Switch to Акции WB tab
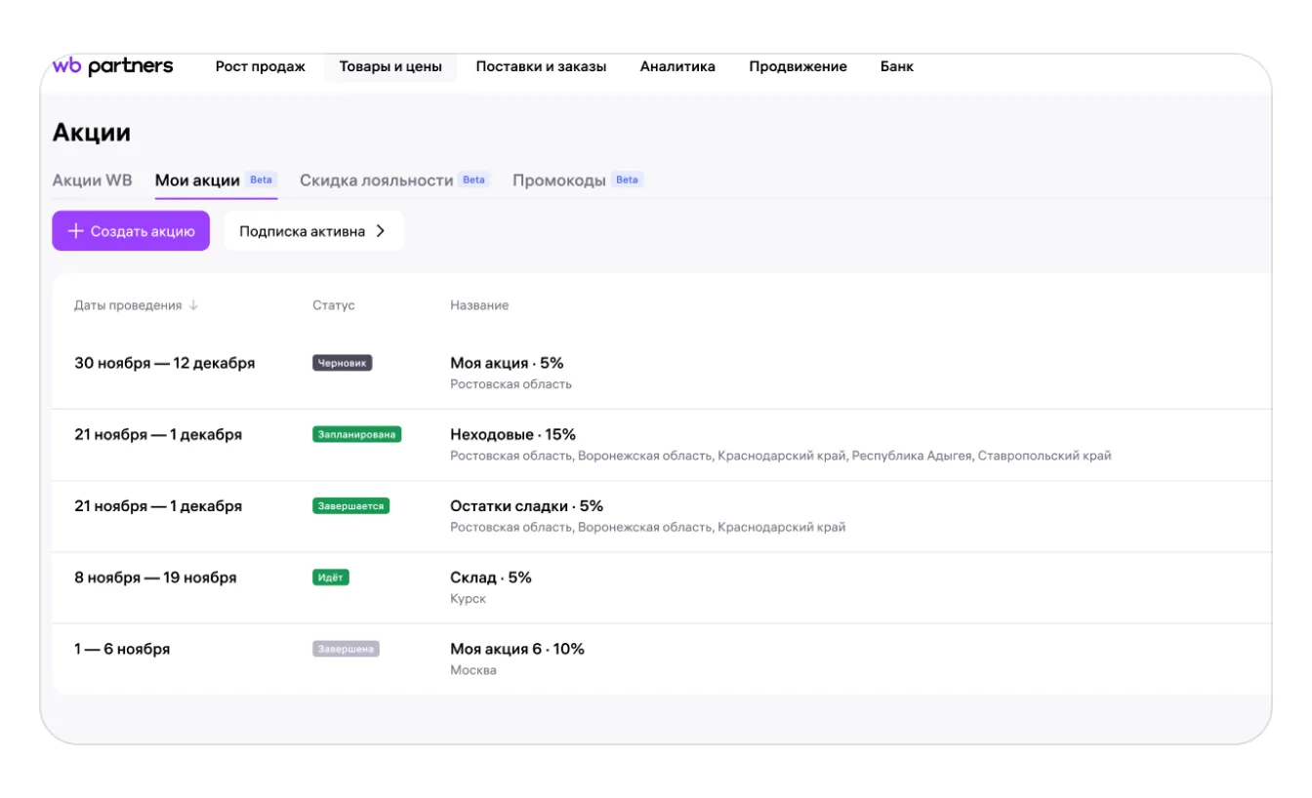 [x=92, y=180]
